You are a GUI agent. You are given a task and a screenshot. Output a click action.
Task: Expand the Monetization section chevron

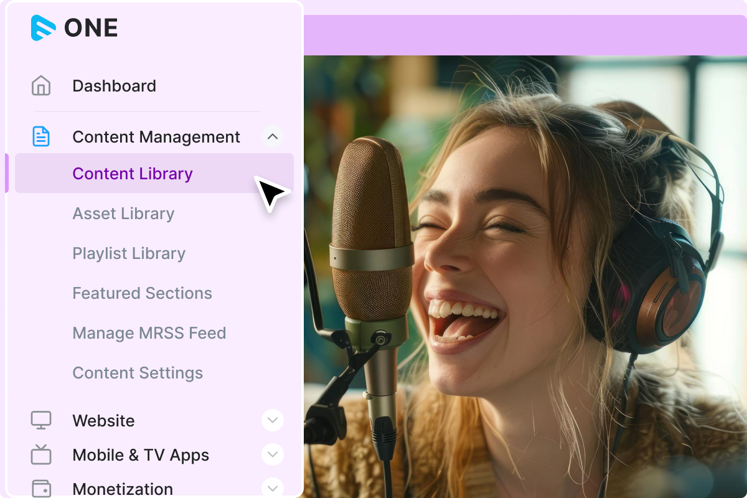pyautogui.click(x=272, y=488)
